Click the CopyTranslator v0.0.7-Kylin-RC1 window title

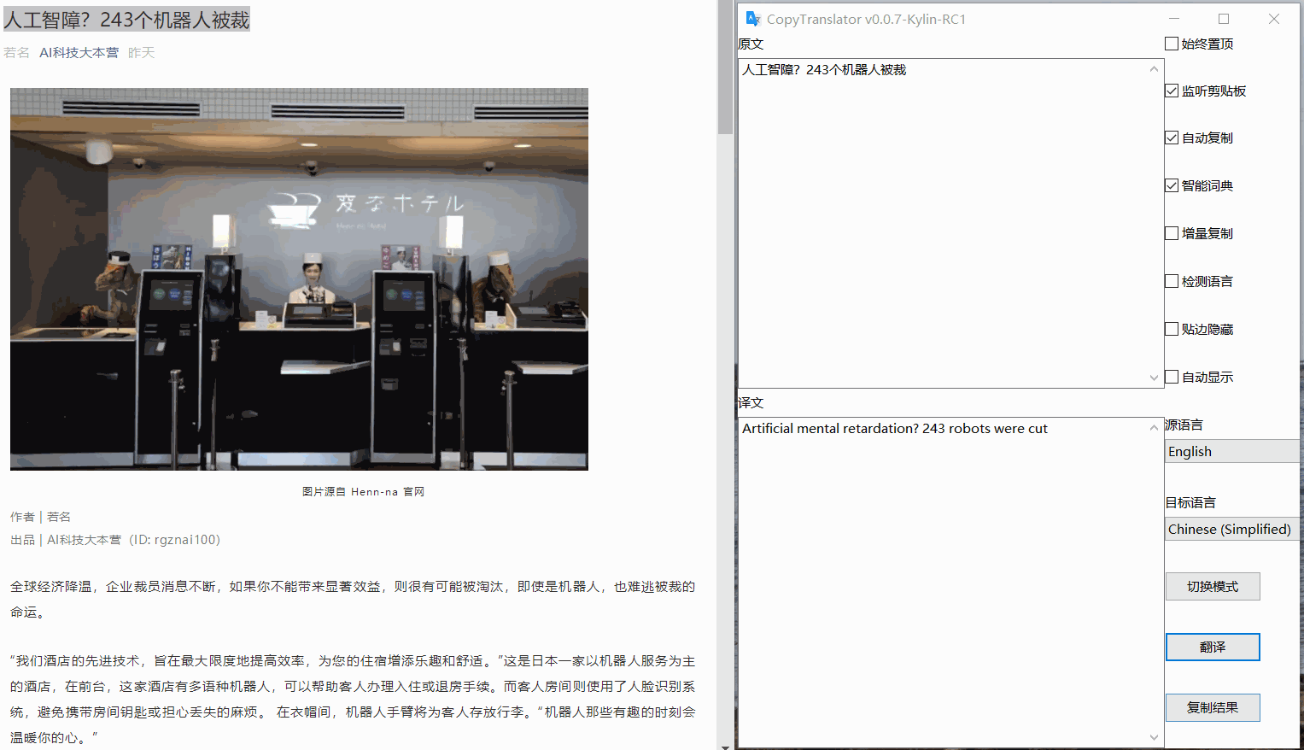click(866, 19)
